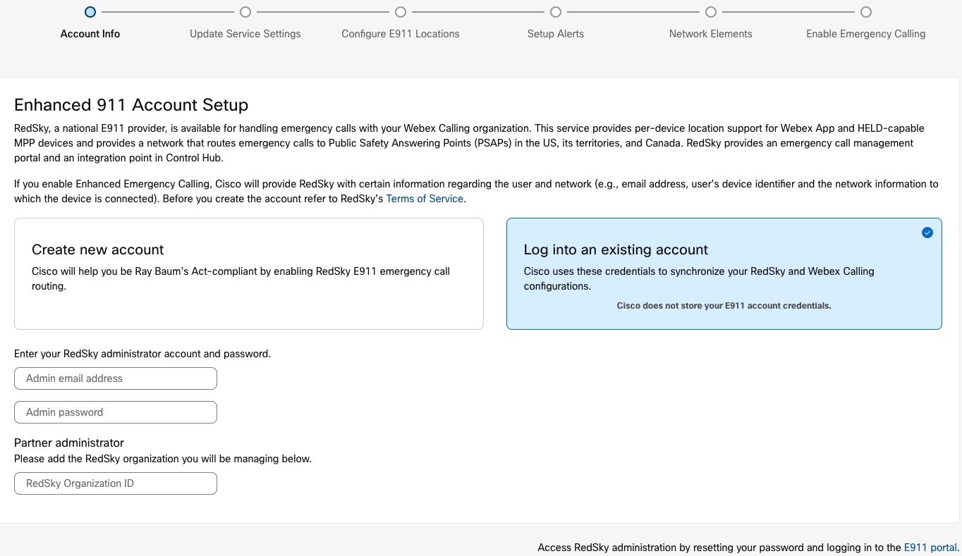Click the Network Elements step circle
This screenshot has width=962, height=556.
pyautogui.click(x=711, y=12)
